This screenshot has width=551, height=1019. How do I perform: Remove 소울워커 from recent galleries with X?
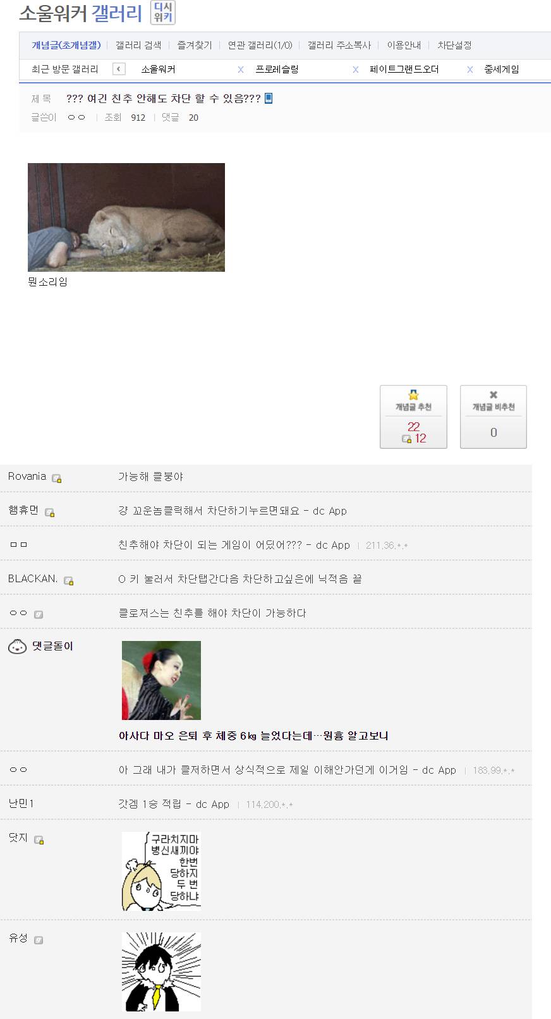(x=241, y=70)
